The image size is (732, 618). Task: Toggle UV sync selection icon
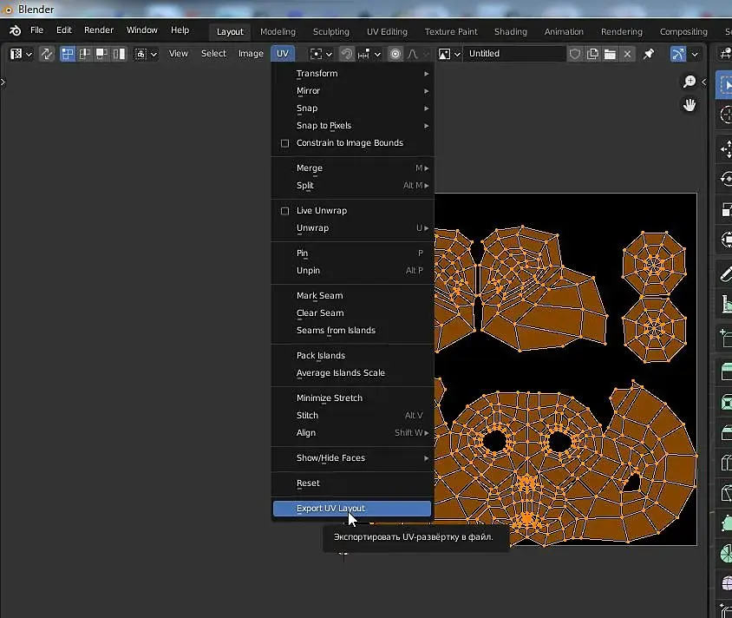pyautogui.click(x=47, y=54)
